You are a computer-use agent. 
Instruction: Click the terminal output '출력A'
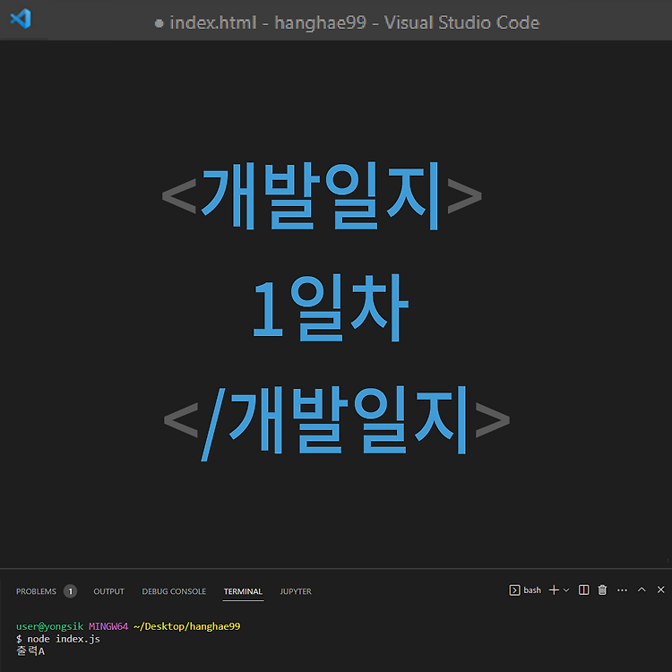point(30,651)
